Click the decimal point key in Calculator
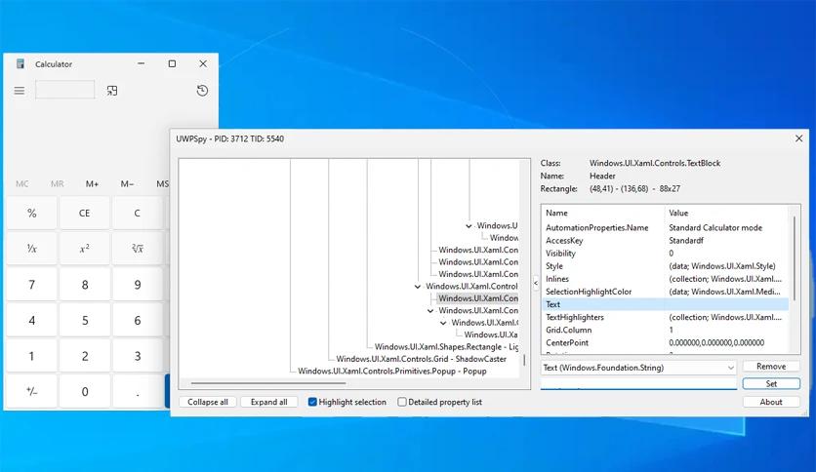816x472 pixels. pyautogui.click(x=137, y=392)
